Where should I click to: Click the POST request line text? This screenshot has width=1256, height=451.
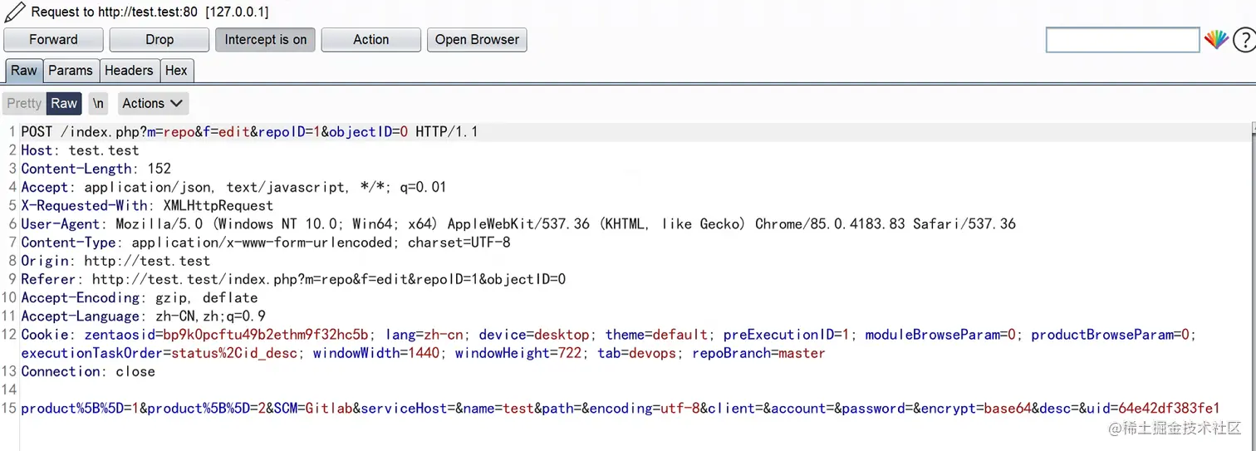(x=249, y=132)
